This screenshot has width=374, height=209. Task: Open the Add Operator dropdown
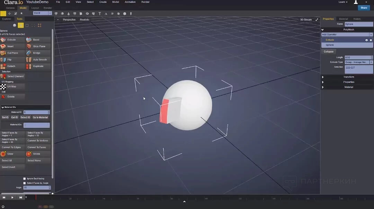pyautogui.click(x=347, y=35)
